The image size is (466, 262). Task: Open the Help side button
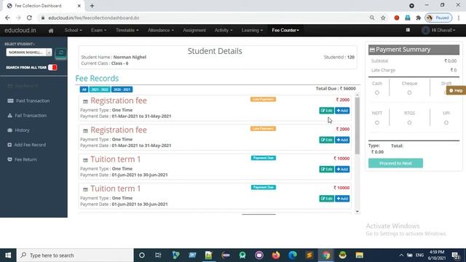456,90
